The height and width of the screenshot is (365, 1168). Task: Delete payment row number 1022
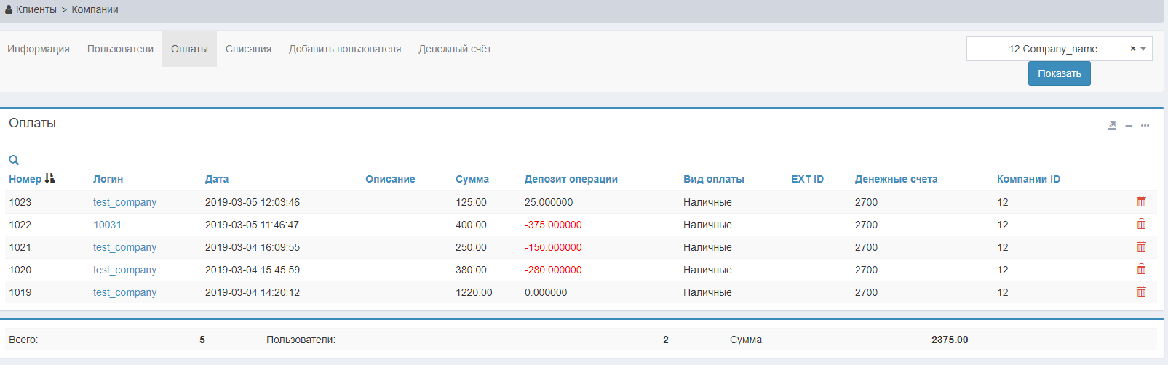tap(1141, 224)
